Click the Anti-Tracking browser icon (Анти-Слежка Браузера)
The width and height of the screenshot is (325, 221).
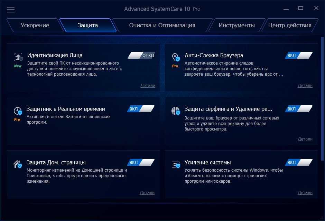[x=176, y=57]
